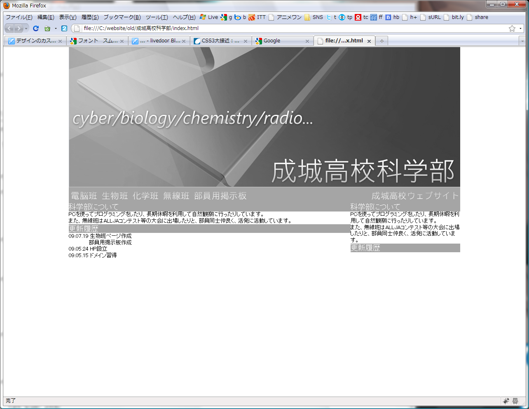This screenshot has width=529, height=409.
Task: Open the ファイル(F) menu
Action: [19, 17]
